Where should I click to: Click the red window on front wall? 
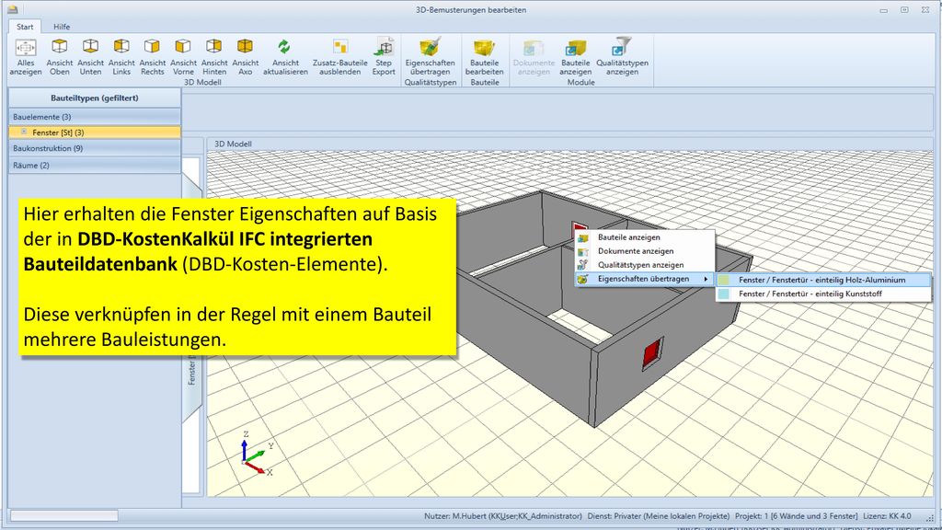click(x=652, y=352)
